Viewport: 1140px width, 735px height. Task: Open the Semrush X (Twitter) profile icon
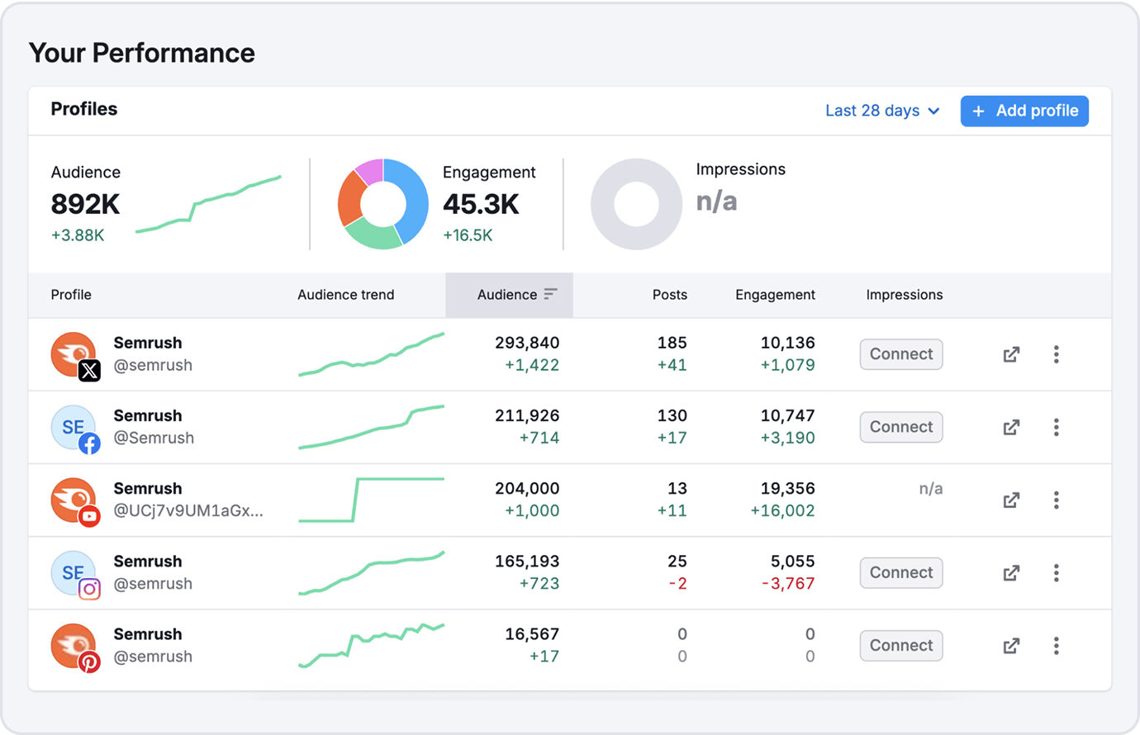pos(75,354)
